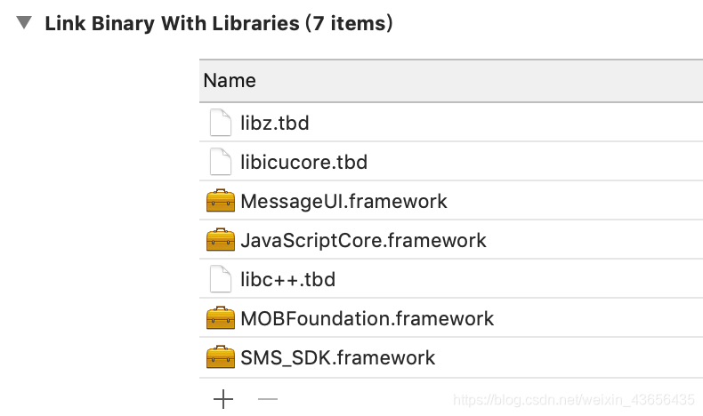Image resolution: width=703 pixels, height=416 pixels.
Task: Select the libc++.tbd entry
Action: (451, 278)
